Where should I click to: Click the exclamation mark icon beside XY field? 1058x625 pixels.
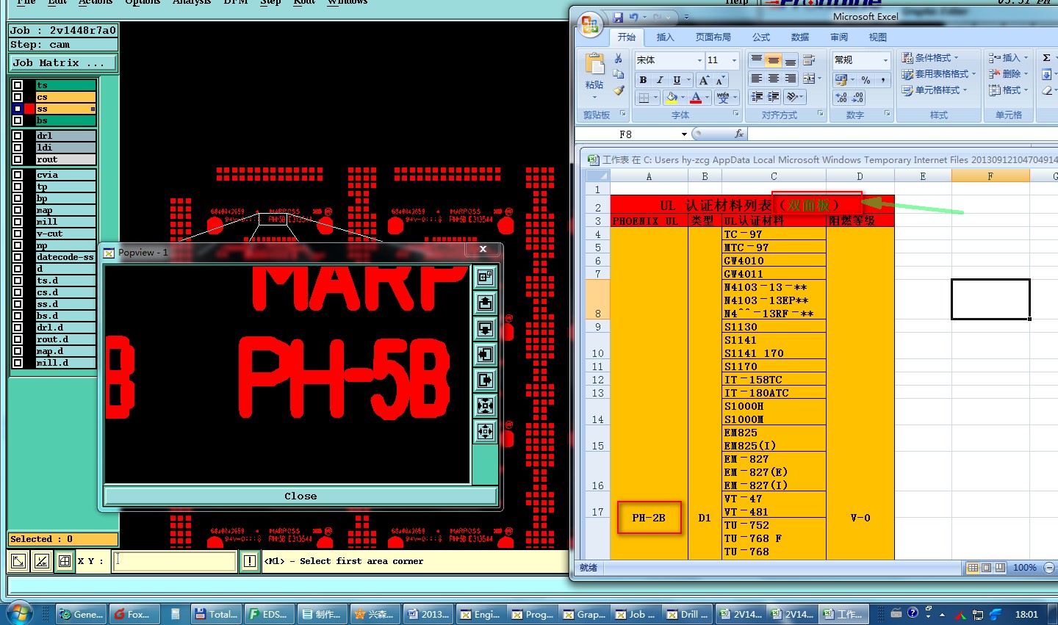[x=250, y=561]
